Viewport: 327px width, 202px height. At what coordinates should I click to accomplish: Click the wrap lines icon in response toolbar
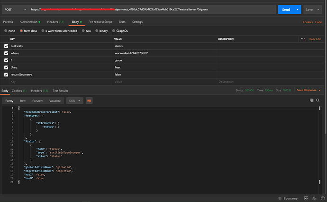89,101
